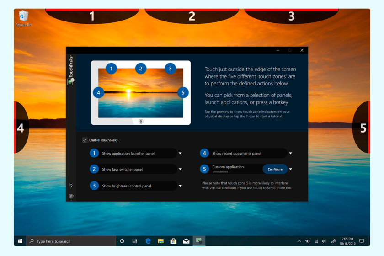Open the volume speaker icon
The width and height of the screenshot is (384, 256).
tap(324, 241)
